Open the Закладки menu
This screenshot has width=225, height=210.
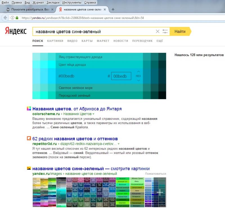pos(53,3)
